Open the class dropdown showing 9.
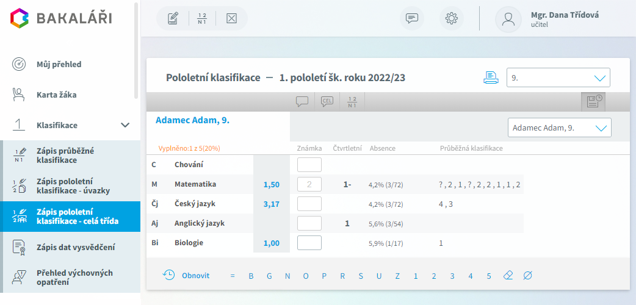This screenshot has width=636, height=305. 558,77
